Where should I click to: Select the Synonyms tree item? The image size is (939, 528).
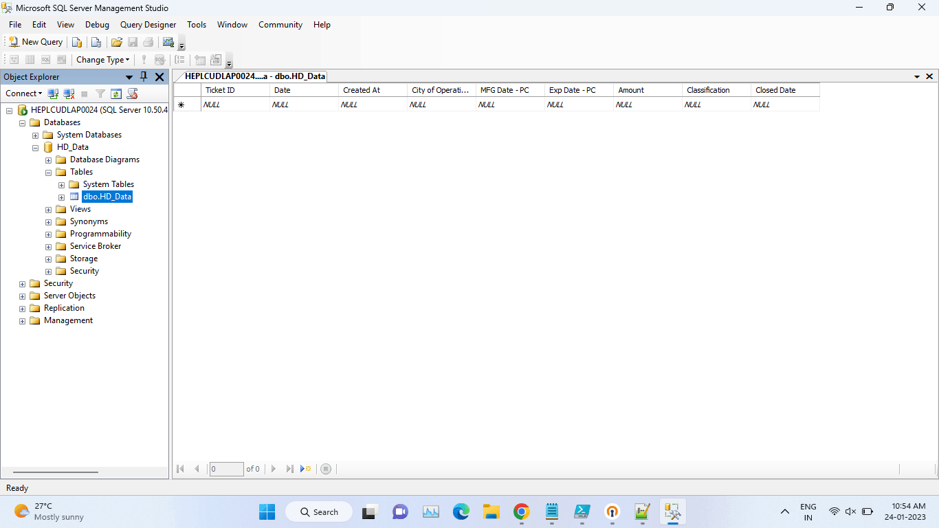tap(89, 221)
